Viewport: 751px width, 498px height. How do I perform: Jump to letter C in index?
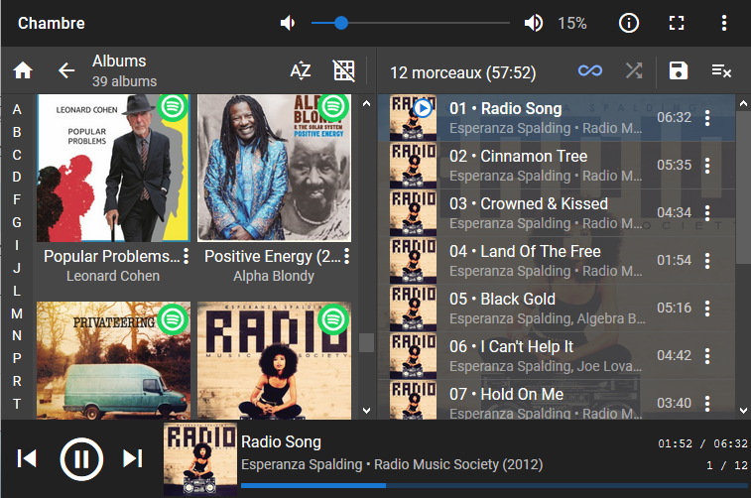pos(17,155)
